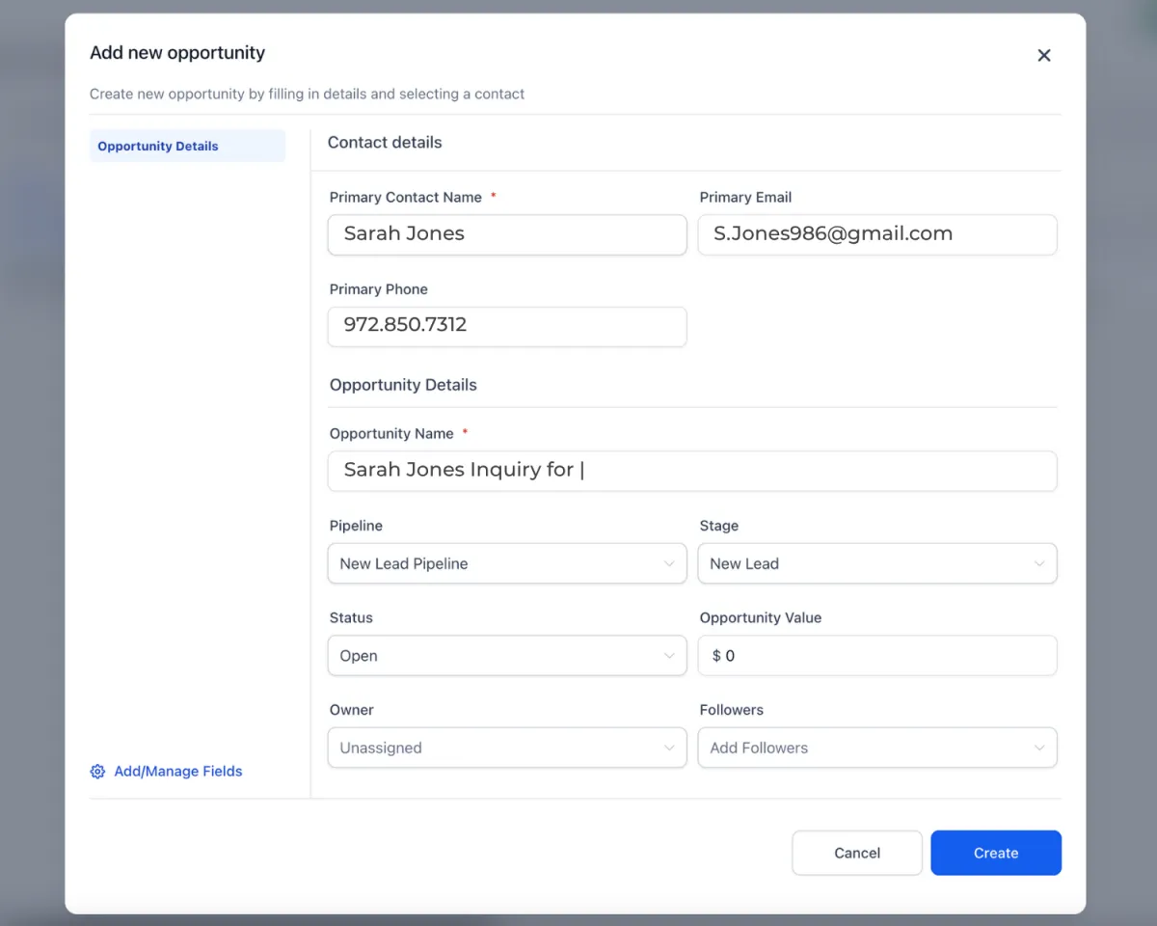
Task: Close the Add new opportunity dialog
Action: point(1043,56)
